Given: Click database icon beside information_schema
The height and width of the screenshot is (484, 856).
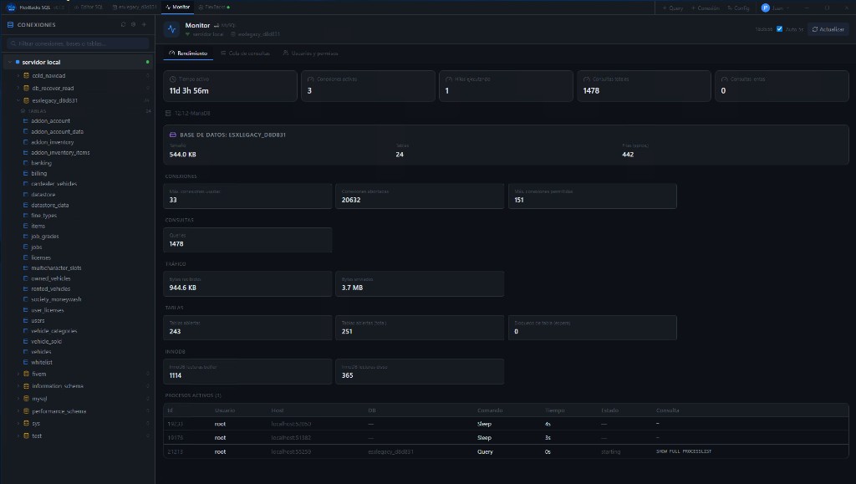Looking at the screenshot, I should click(x=26, y=386).
